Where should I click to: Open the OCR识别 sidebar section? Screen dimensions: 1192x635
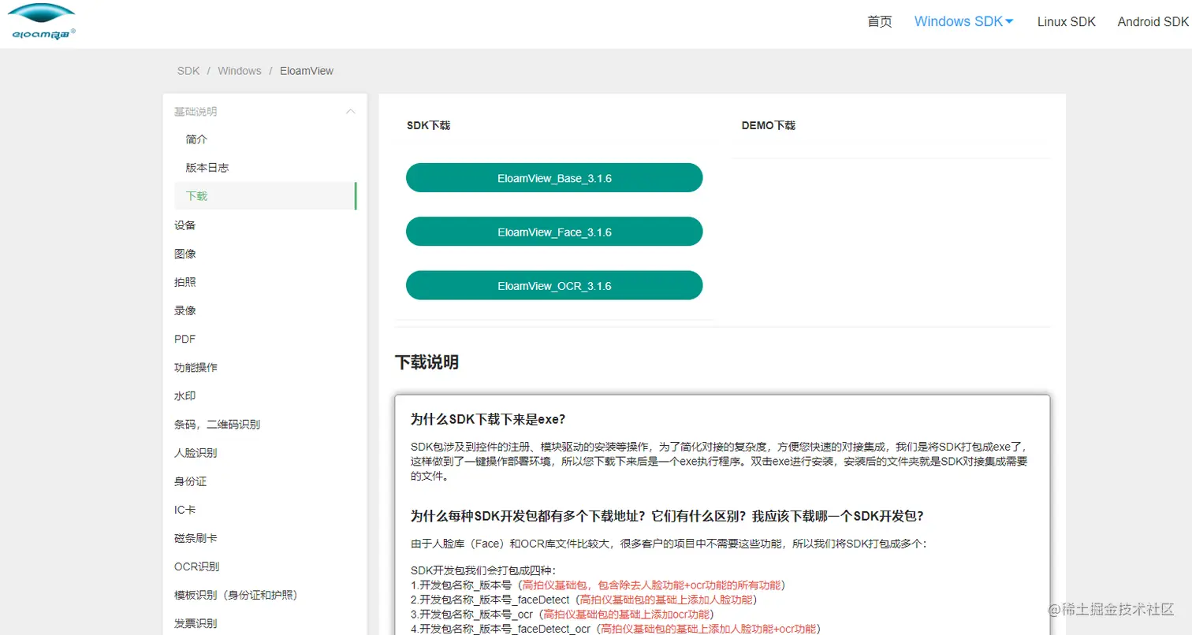tap(196, 566)
